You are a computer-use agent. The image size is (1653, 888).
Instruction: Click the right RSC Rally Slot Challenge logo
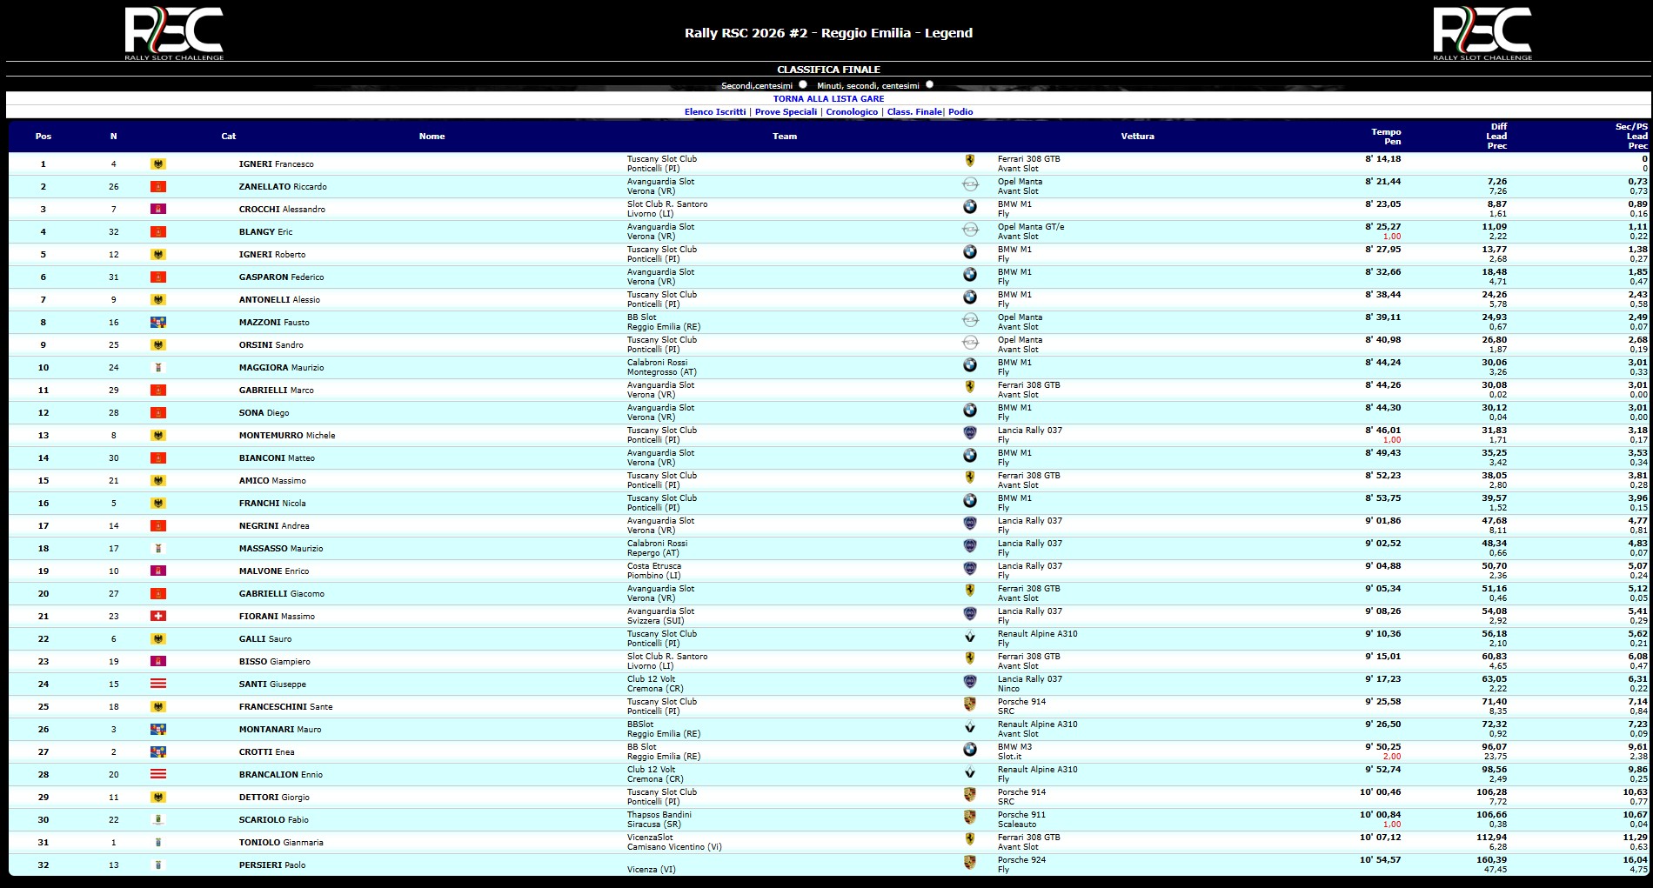(1482, 34)
